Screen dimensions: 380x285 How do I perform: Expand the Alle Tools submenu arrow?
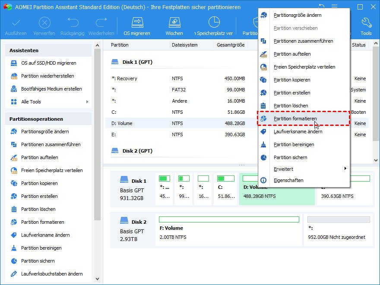[x=87, y=102]
